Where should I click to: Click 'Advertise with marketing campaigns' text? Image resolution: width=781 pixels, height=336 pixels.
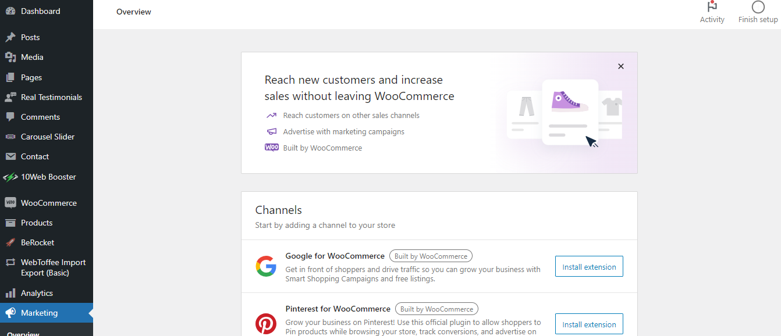(344, 132)
